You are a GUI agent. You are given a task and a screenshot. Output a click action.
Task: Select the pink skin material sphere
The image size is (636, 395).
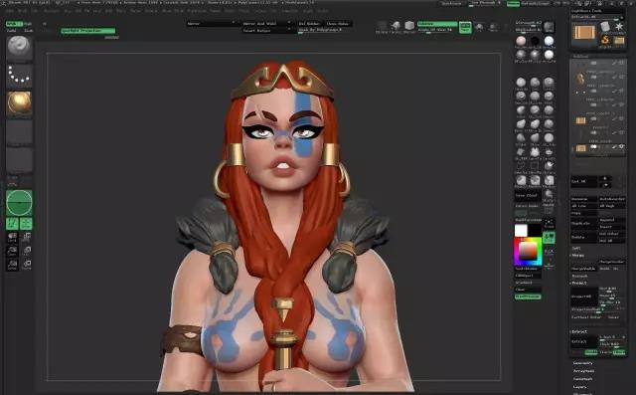[521, 41]
